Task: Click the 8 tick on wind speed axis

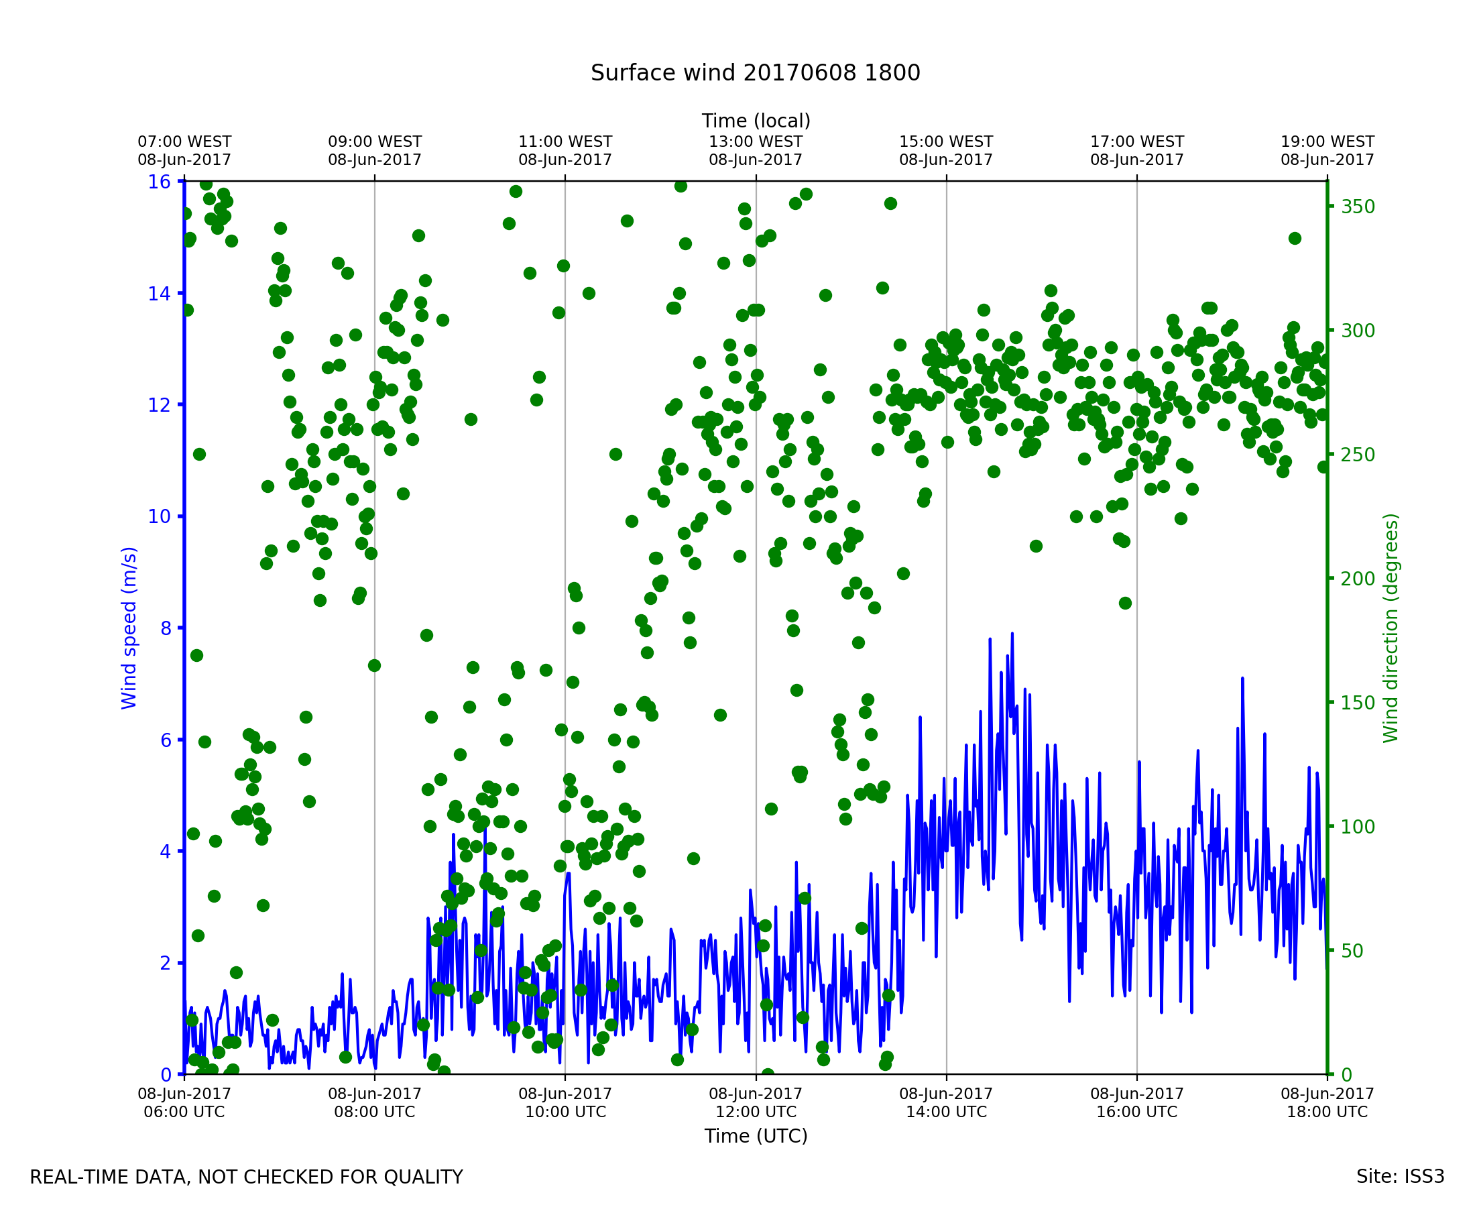Action: point(166,628)
